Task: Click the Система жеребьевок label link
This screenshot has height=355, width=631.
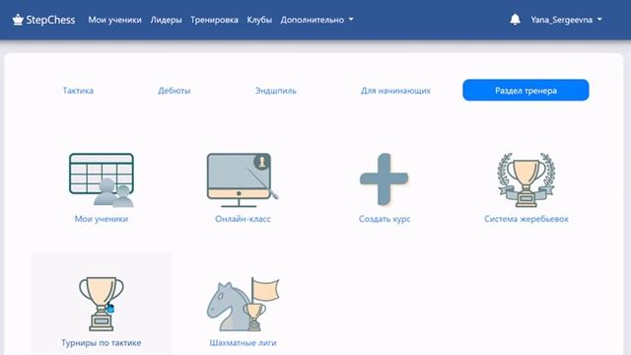Action: [x=526, y=219]
